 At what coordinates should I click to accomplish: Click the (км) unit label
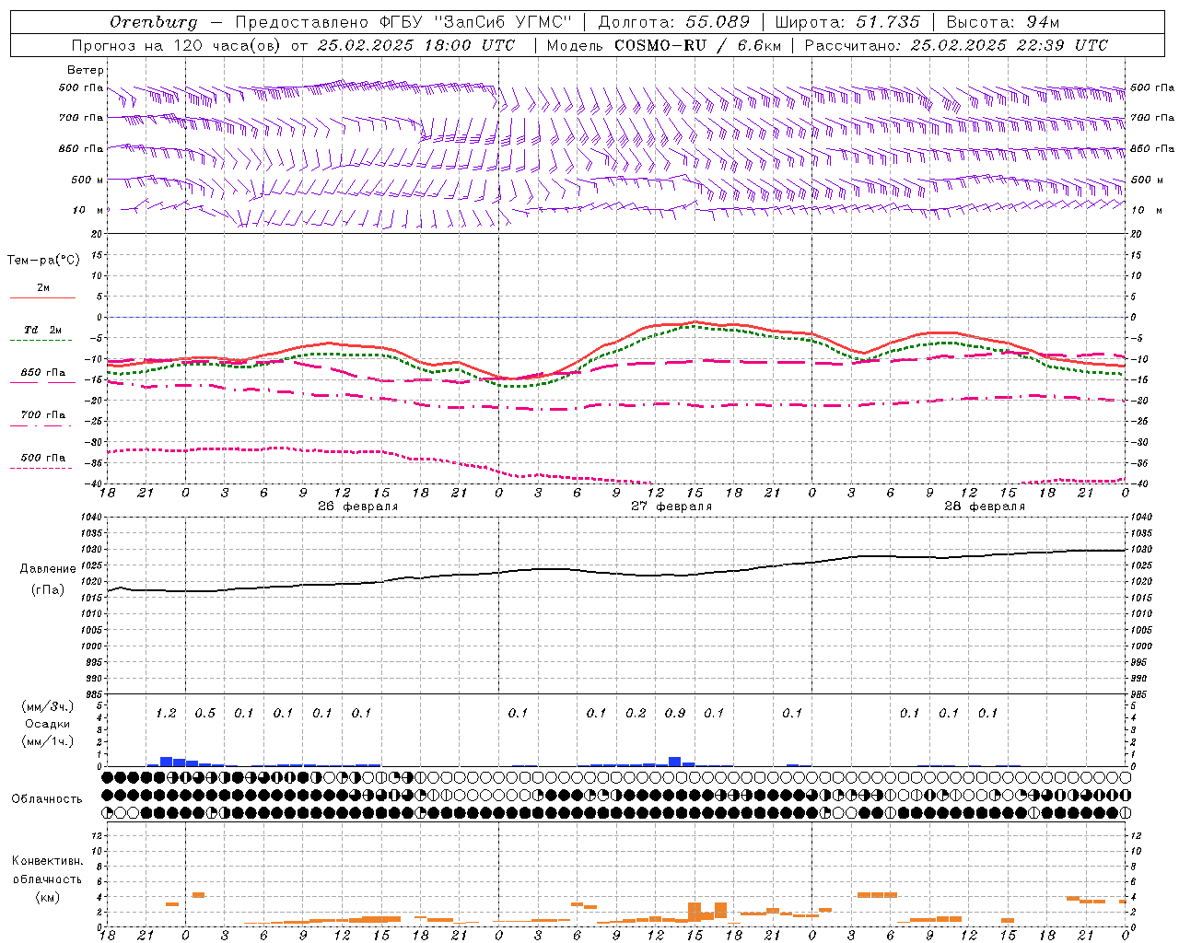tap(48, 897)
